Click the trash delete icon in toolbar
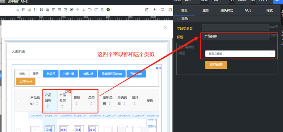 tap(147, 10)
